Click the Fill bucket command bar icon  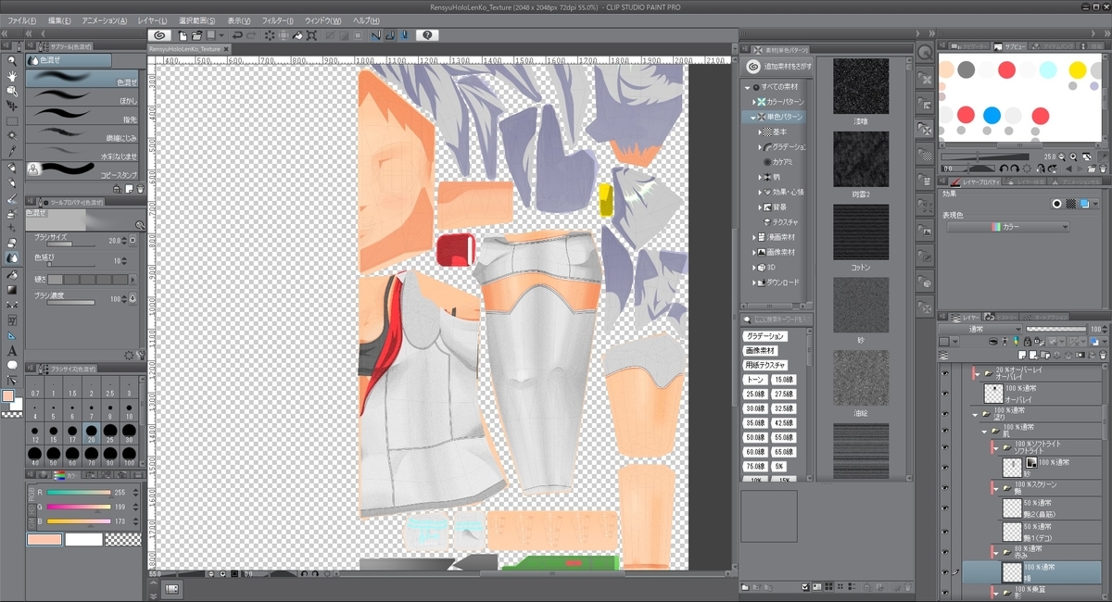(298, 35)
